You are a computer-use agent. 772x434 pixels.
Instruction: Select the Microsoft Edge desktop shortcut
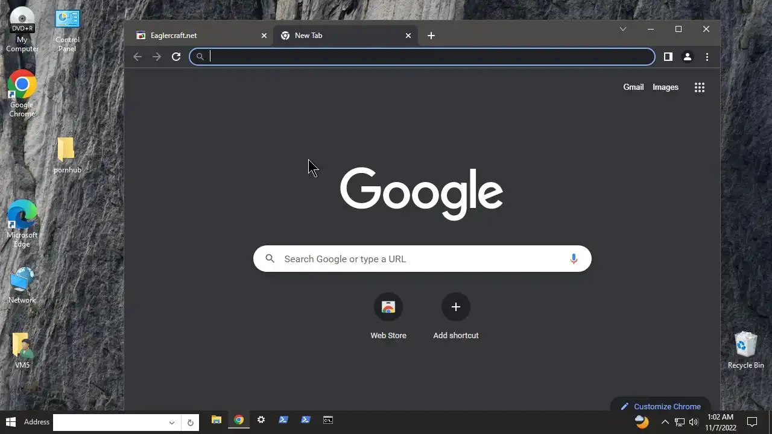(22, 224)
